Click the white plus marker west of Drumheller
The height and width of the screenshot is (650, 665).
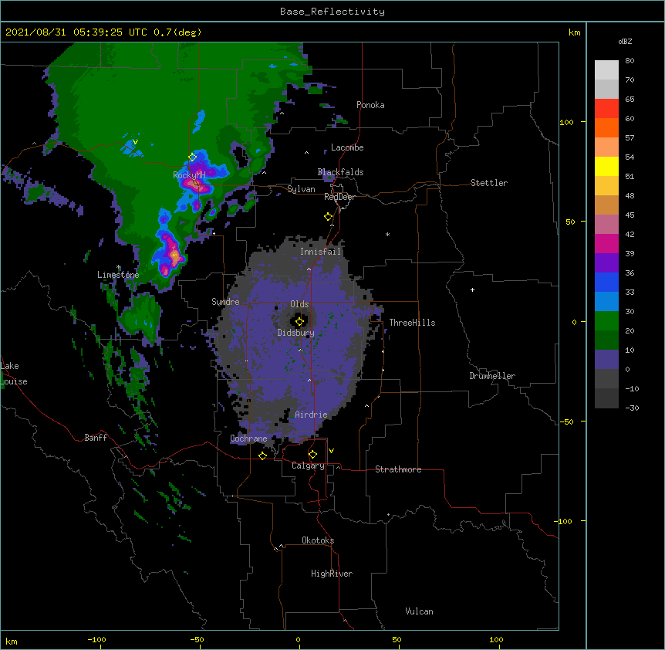click(472, 289)
